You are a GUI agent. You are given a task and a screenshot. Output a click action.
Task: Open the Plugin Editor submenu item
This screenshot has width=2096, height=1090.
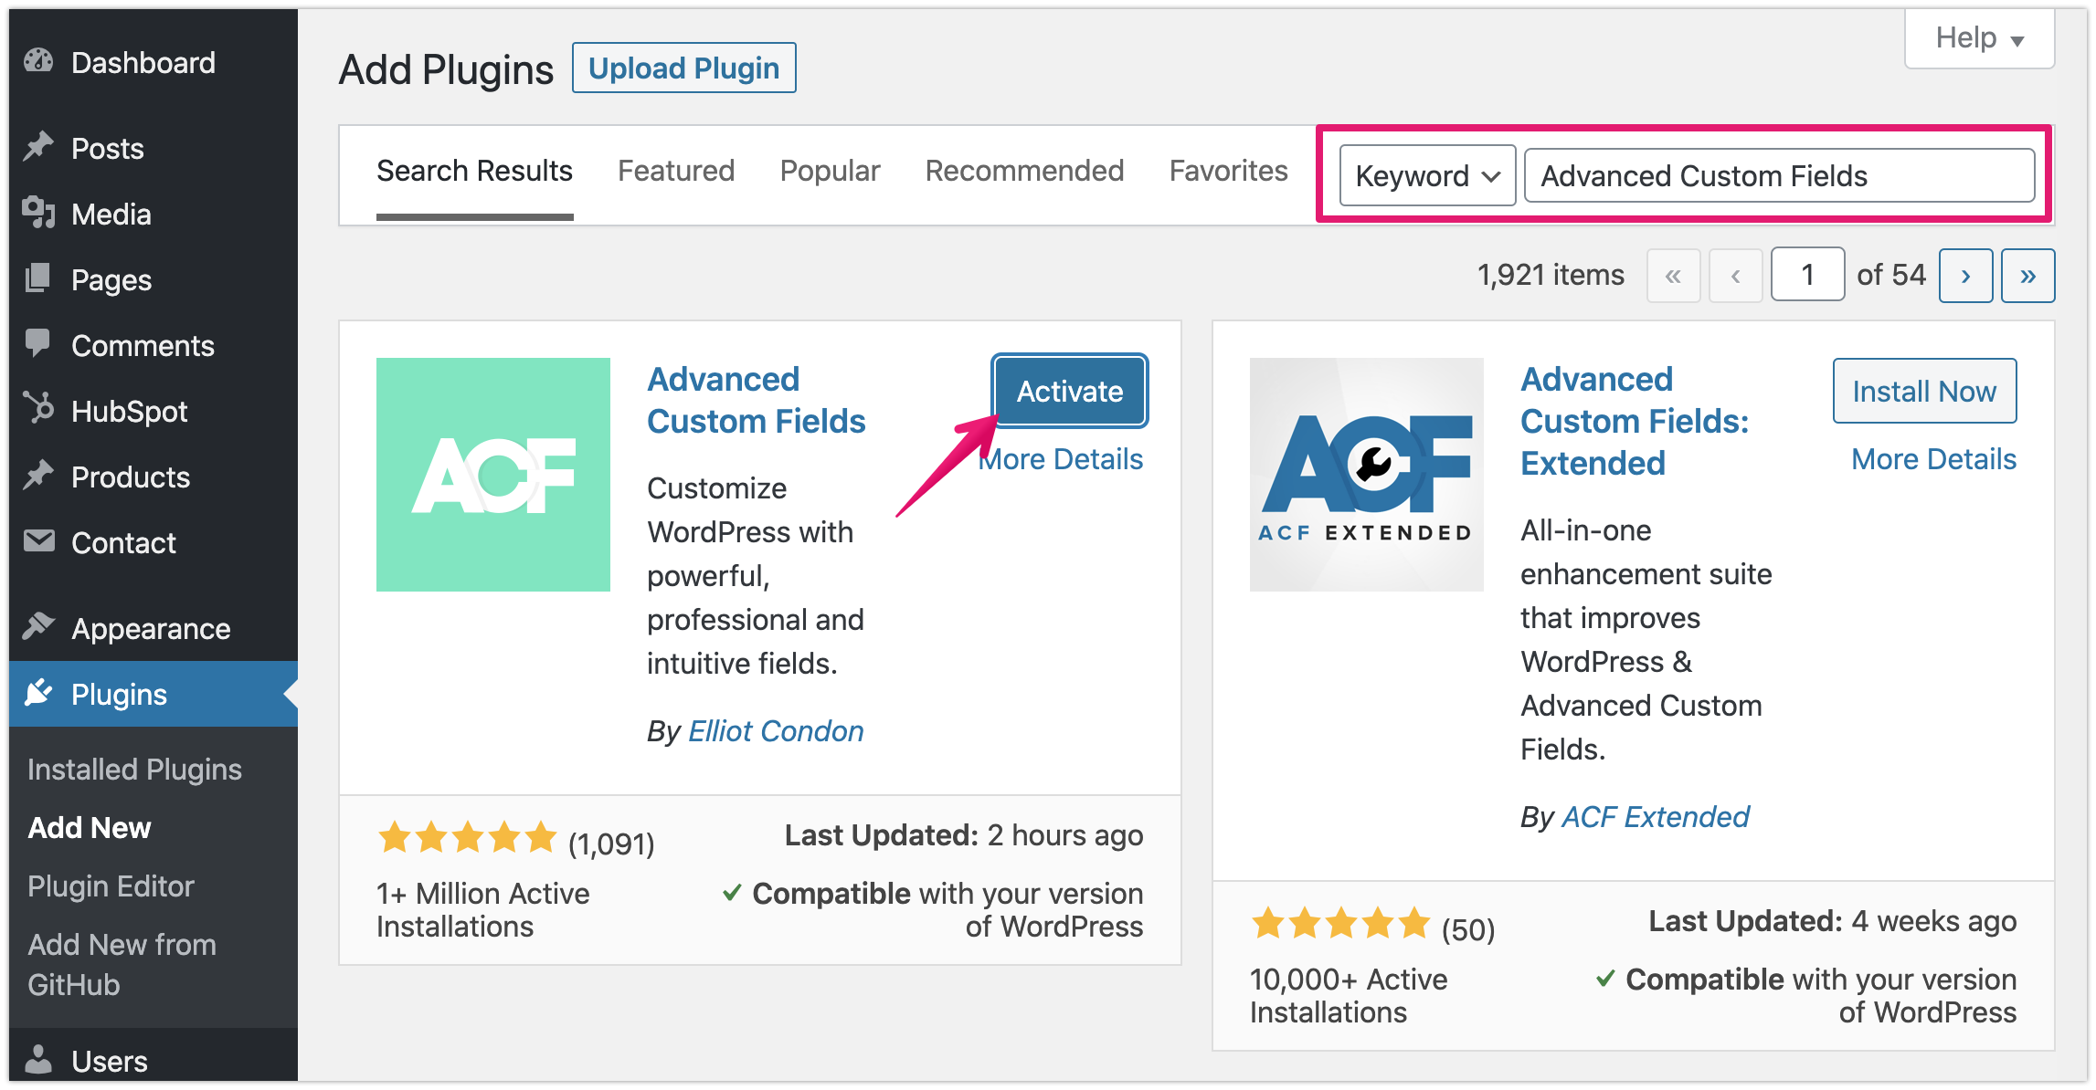[x=111, y=886]
